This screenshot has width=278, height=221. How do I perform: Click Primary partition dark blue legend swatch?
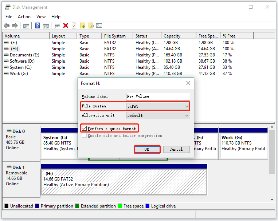[x=37, y=206]
